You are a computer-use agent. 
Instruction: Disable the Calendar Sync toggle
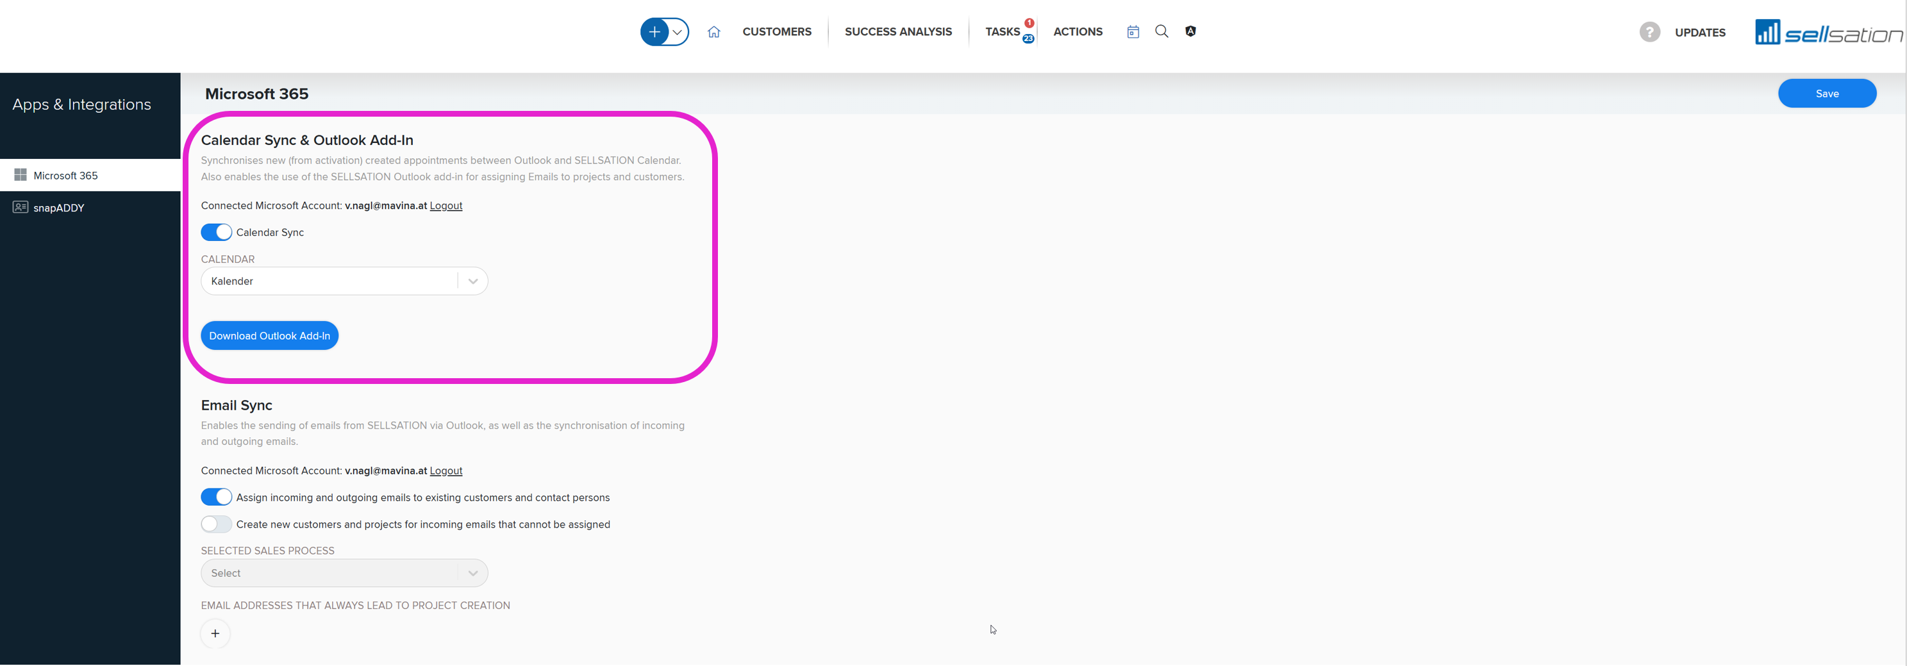[x=216, y=232]
